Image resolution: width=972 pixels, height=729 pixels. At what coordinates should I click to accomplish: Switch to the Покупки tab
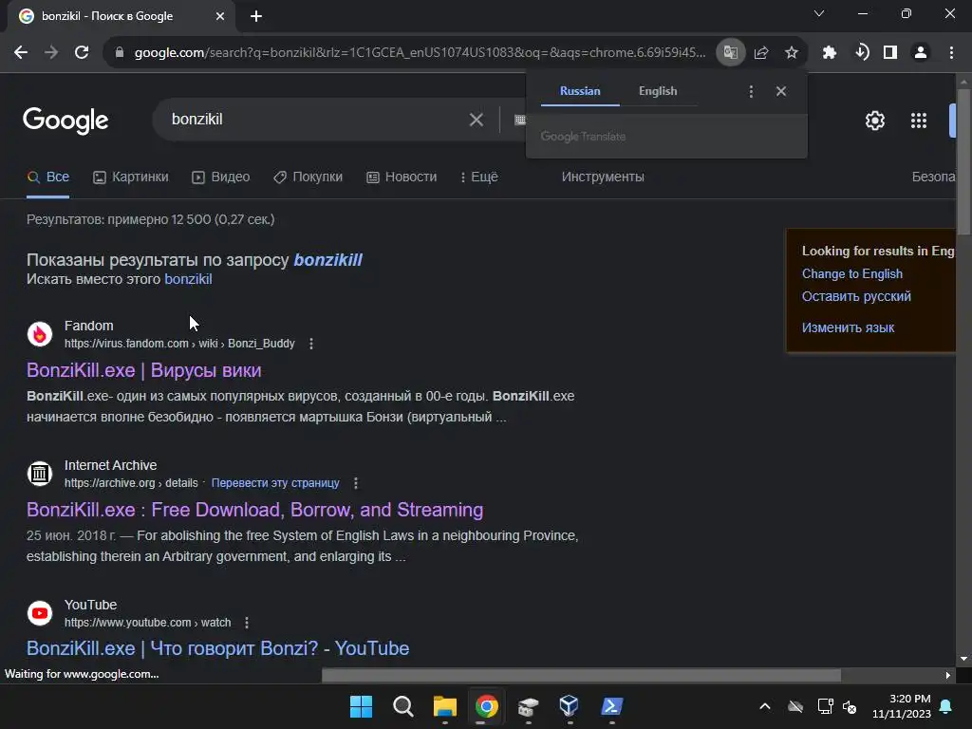(x=308, y=178)
